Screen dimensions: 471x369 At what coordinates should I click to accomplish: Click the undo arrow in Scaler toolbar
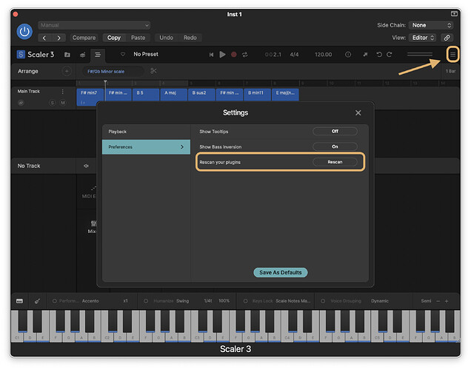(379, 55)
